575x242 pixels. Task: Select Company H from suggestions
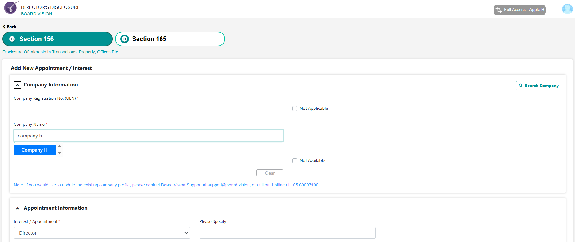click(x=35, y=150)
